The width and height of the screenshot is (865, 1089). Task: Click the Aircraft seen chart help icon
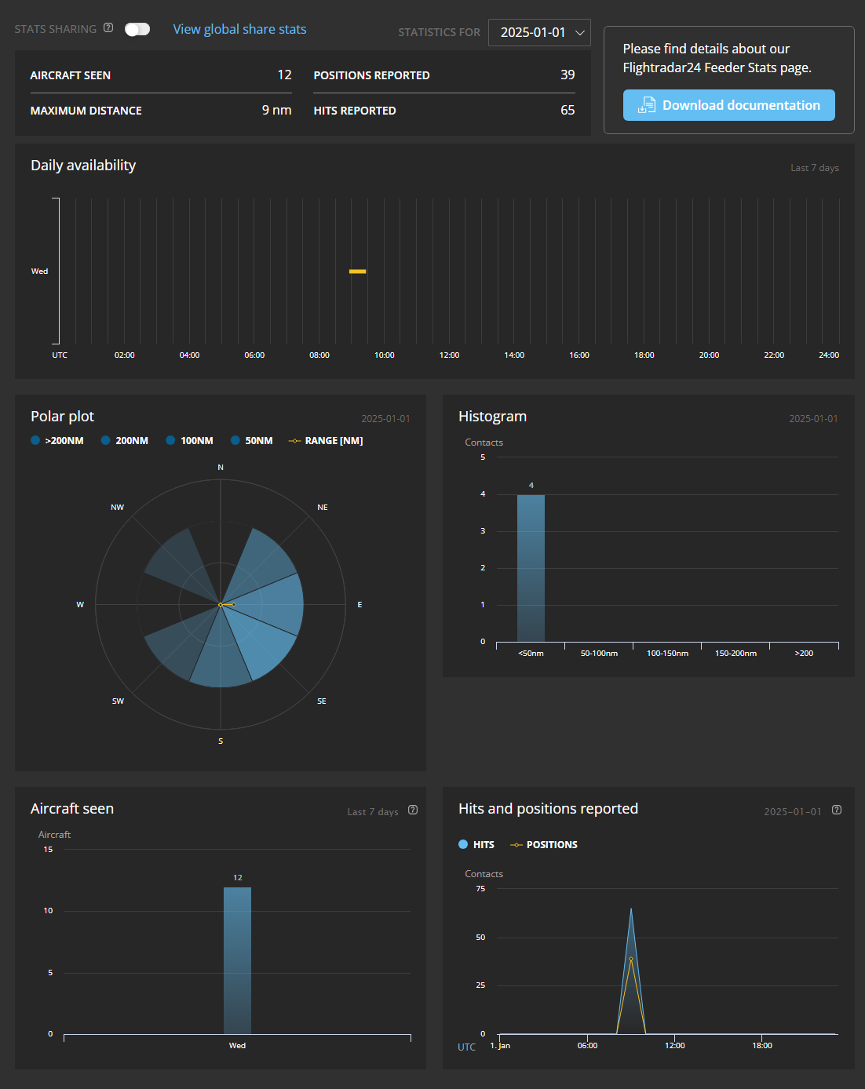pyautogui.click(x=413, y=810)
